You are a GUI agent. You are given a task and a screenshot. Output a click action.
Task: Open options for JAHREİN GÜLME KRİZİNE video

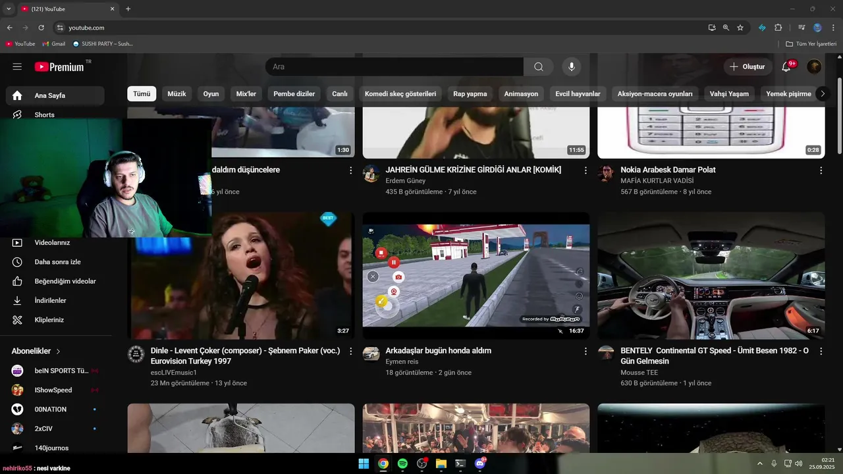[585, 171]
